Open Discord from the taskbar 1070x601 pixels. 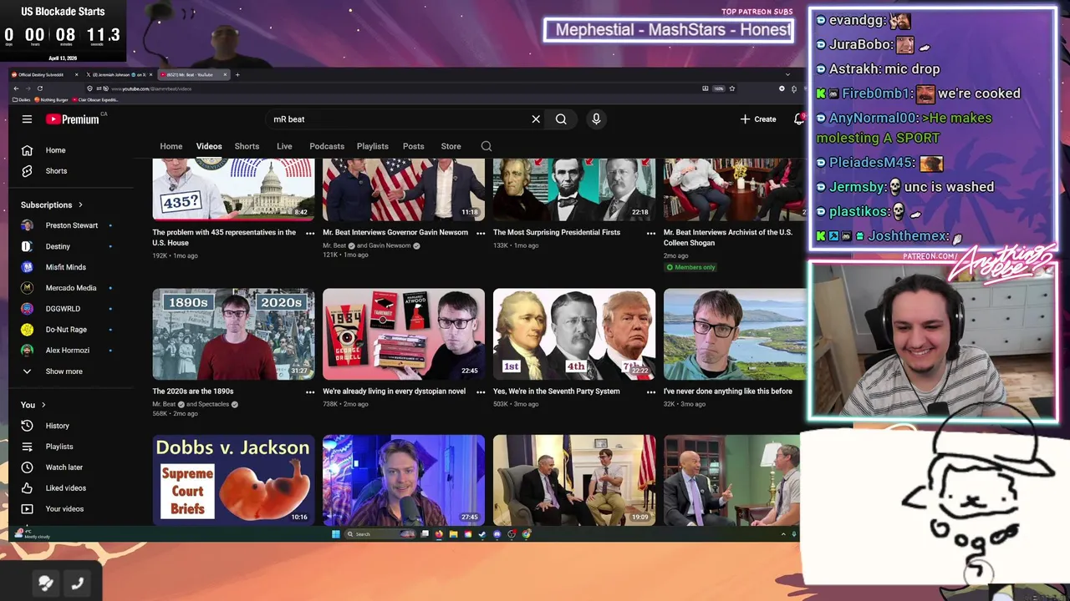(x=497, y=534)
